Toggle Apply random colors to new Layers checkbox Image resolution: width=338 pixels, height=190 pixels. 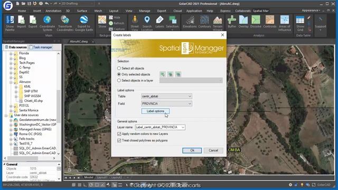pyautogui.click(x=119, y=134)
